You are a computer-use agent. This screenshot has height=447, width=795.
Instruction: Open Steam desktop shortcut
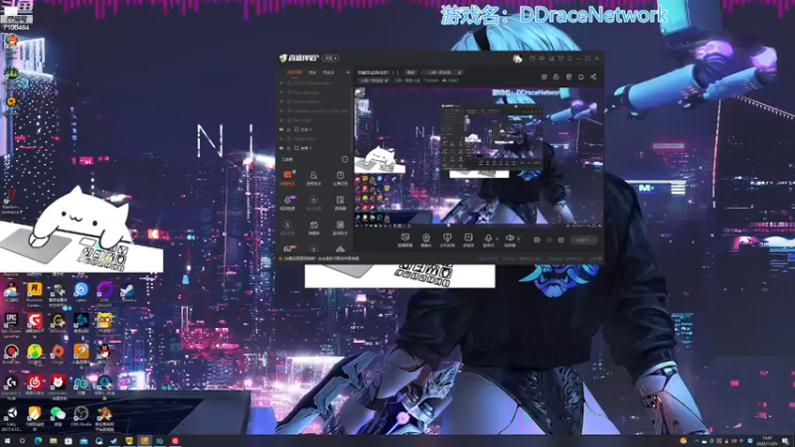coord(127,292)
